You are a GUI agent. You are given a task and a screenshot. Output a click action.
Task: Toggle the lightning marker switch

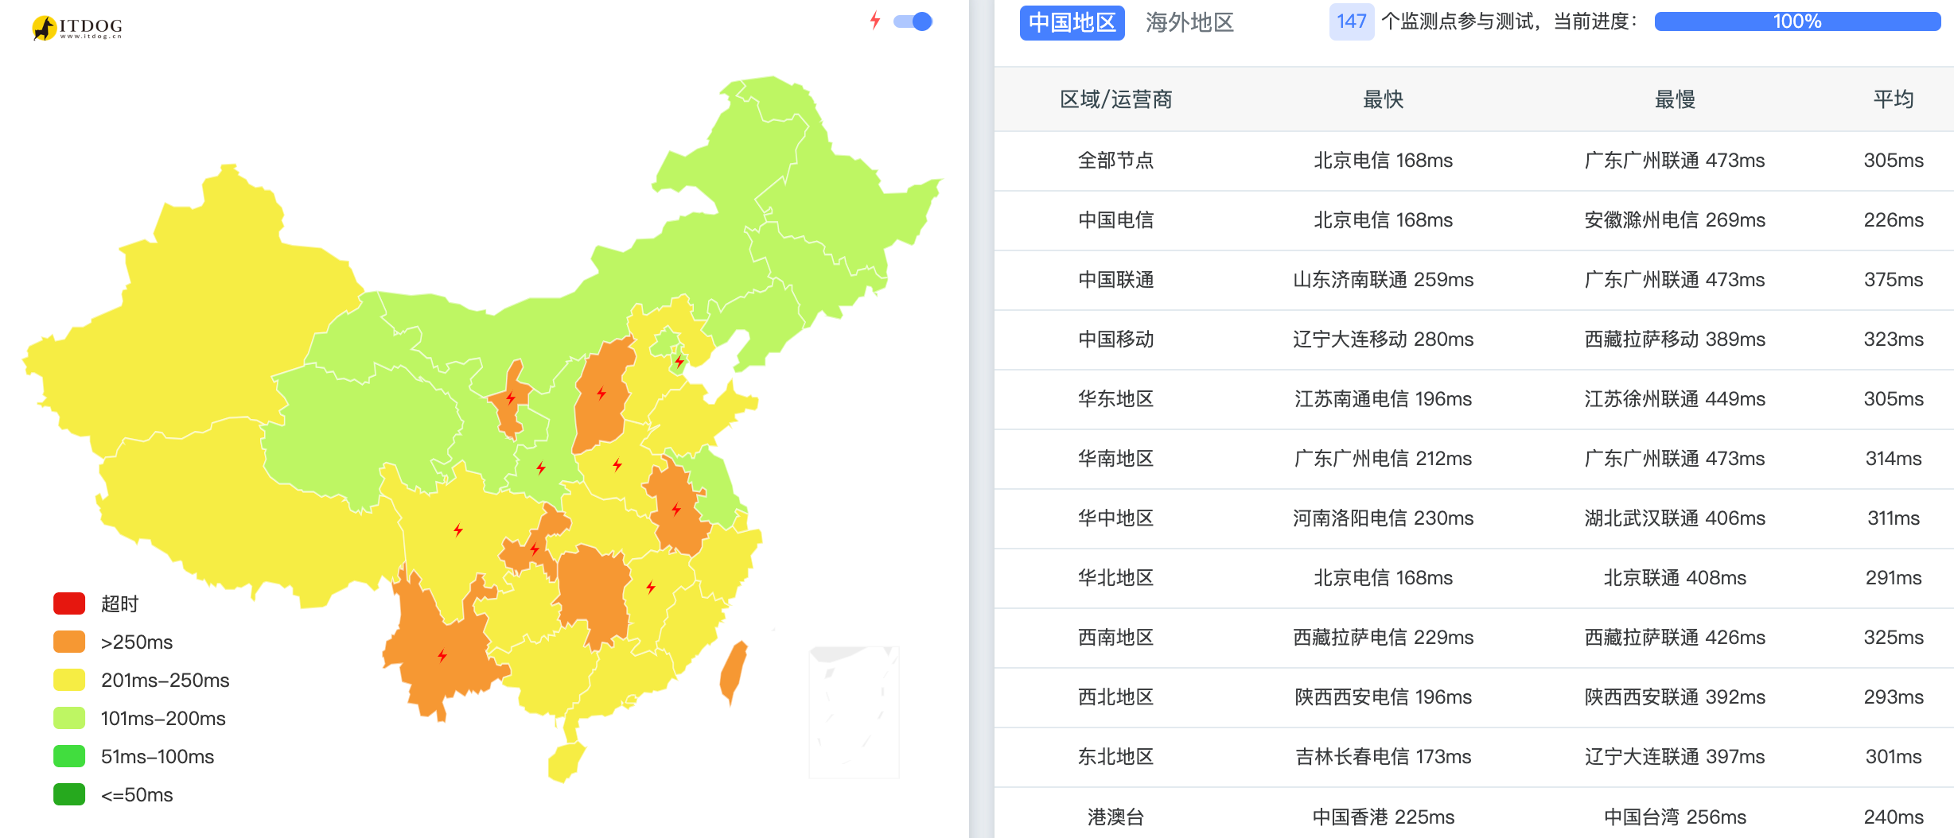click(x=913, y=21)
